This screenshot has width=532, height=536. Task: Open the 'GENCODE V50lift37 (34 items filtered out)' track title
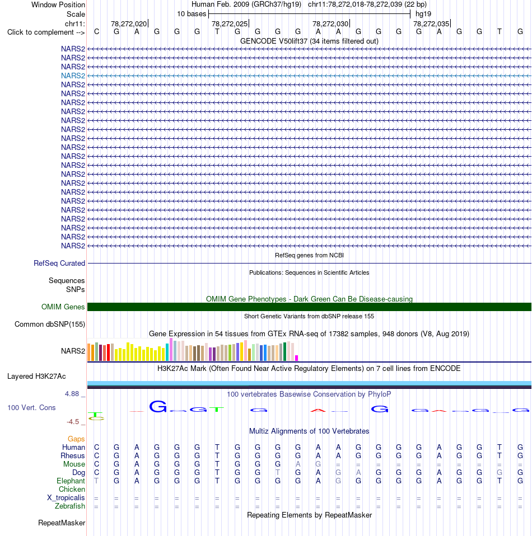tap(309, 41)
